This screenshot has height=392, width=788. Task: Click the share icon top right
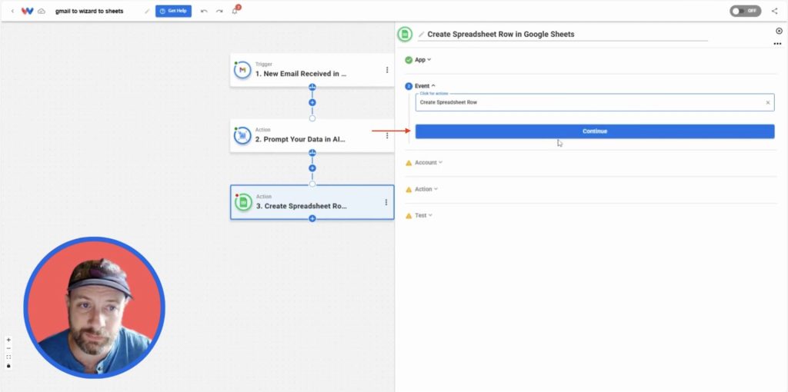click(774, 11)
